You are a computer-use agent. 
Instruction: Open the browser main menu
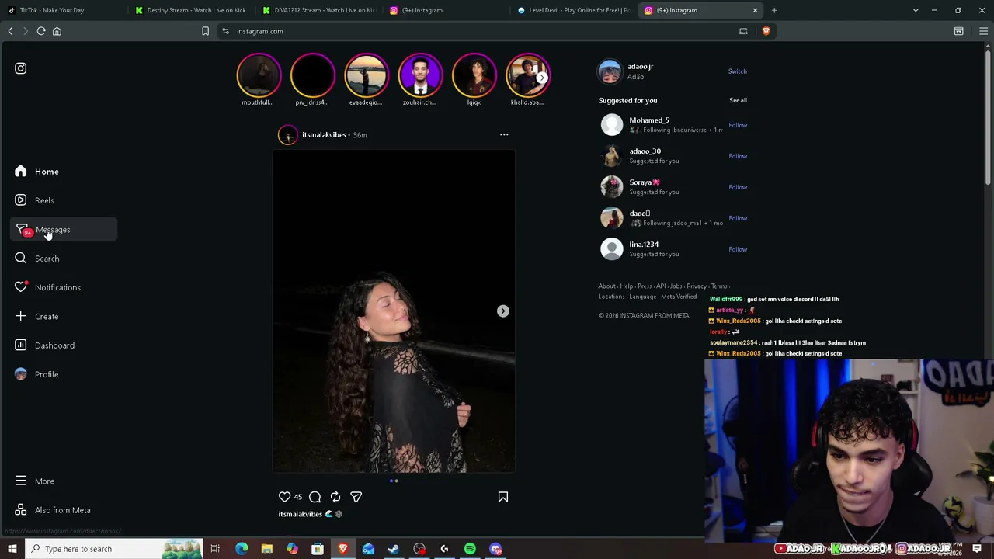(983, 31)
